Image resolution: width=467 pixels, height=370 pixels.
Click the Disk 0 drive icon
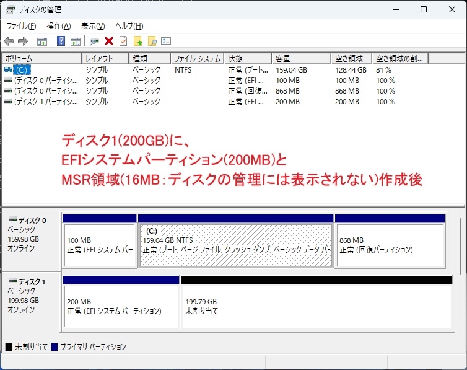point(13,219)
